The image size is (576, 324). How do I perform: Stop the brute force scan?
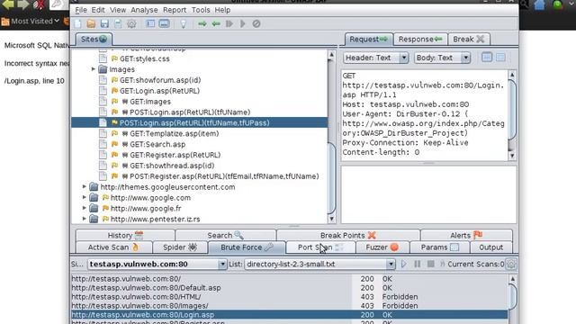coord(431,264)
